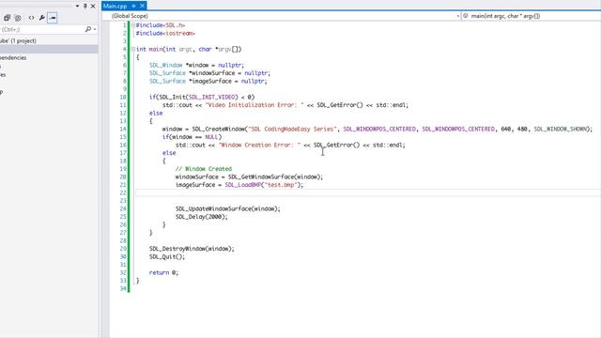Click '*imageSurface = nullptr;' declaration

click(x=228, y=82)
